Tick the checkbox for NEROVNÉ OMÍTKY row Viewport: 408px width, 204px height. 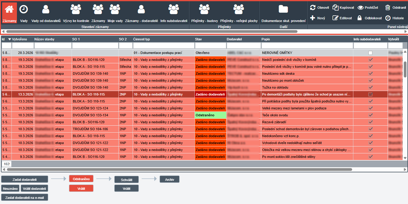coord(370,53)
